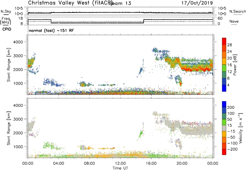Screen dimensions: 246x170
Task: Click the 'Power [dB]' colorbar label
Action: pyautogui.click(x=235, y=65)
